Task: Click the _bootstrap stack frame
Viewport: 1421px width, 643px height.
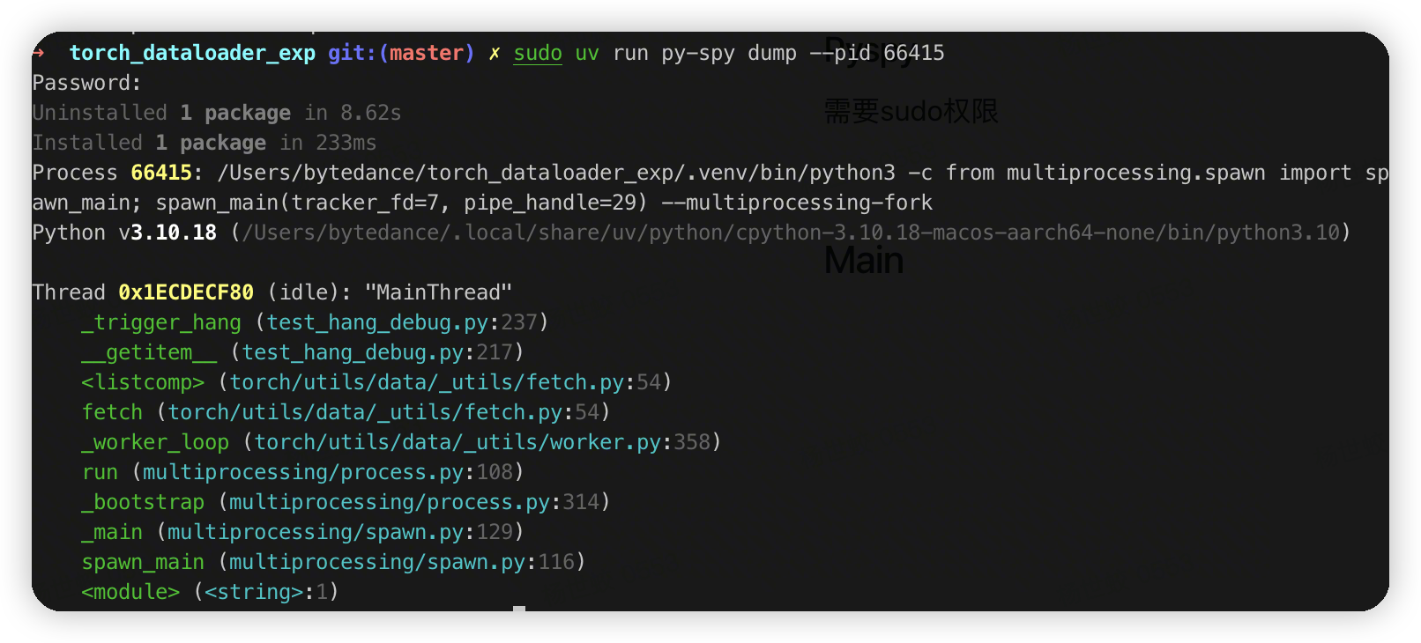Action: [143, 502]
